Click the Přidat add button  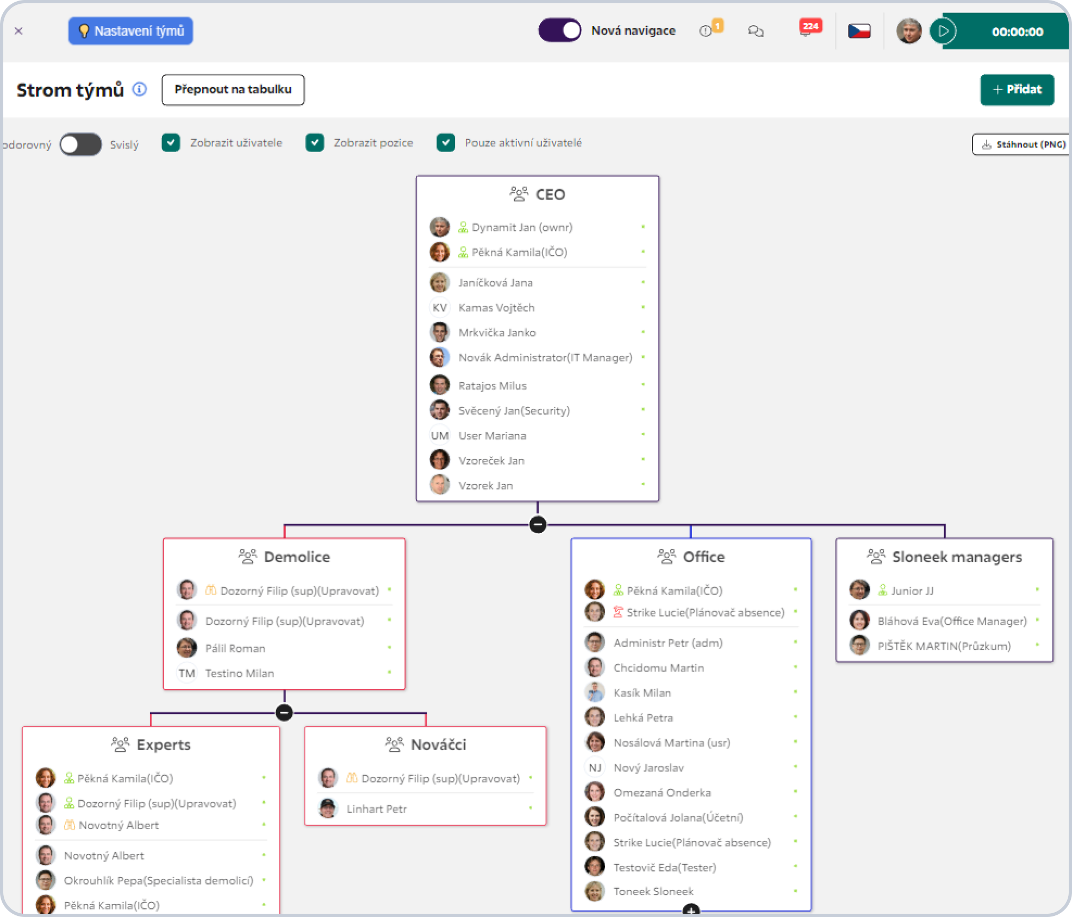[1017, 90]
